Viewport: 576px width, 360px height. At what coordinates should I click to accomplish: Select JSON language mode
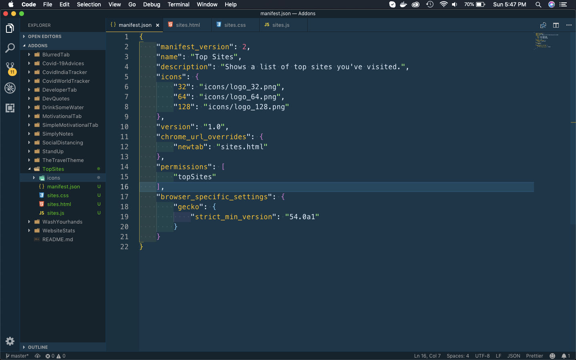[x=514, y=356]
